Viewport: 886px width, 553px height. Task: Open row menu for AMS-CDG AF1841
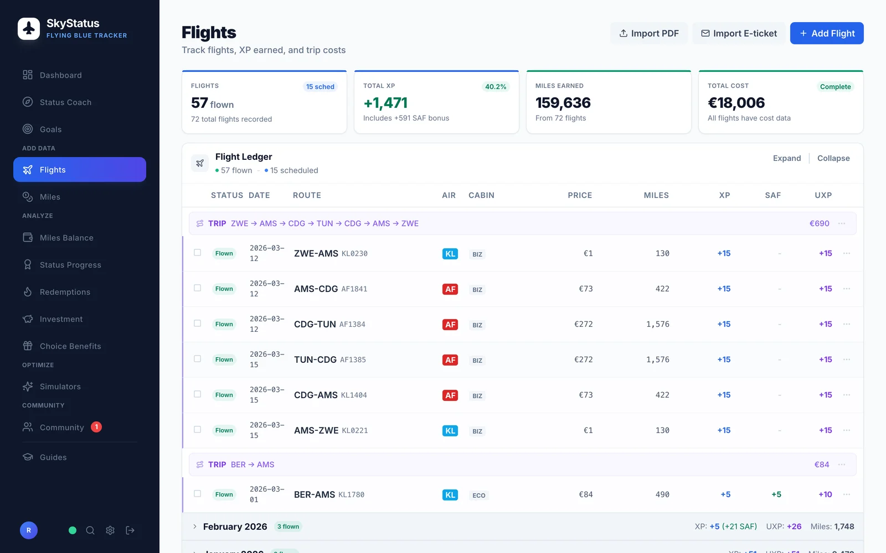847,289
